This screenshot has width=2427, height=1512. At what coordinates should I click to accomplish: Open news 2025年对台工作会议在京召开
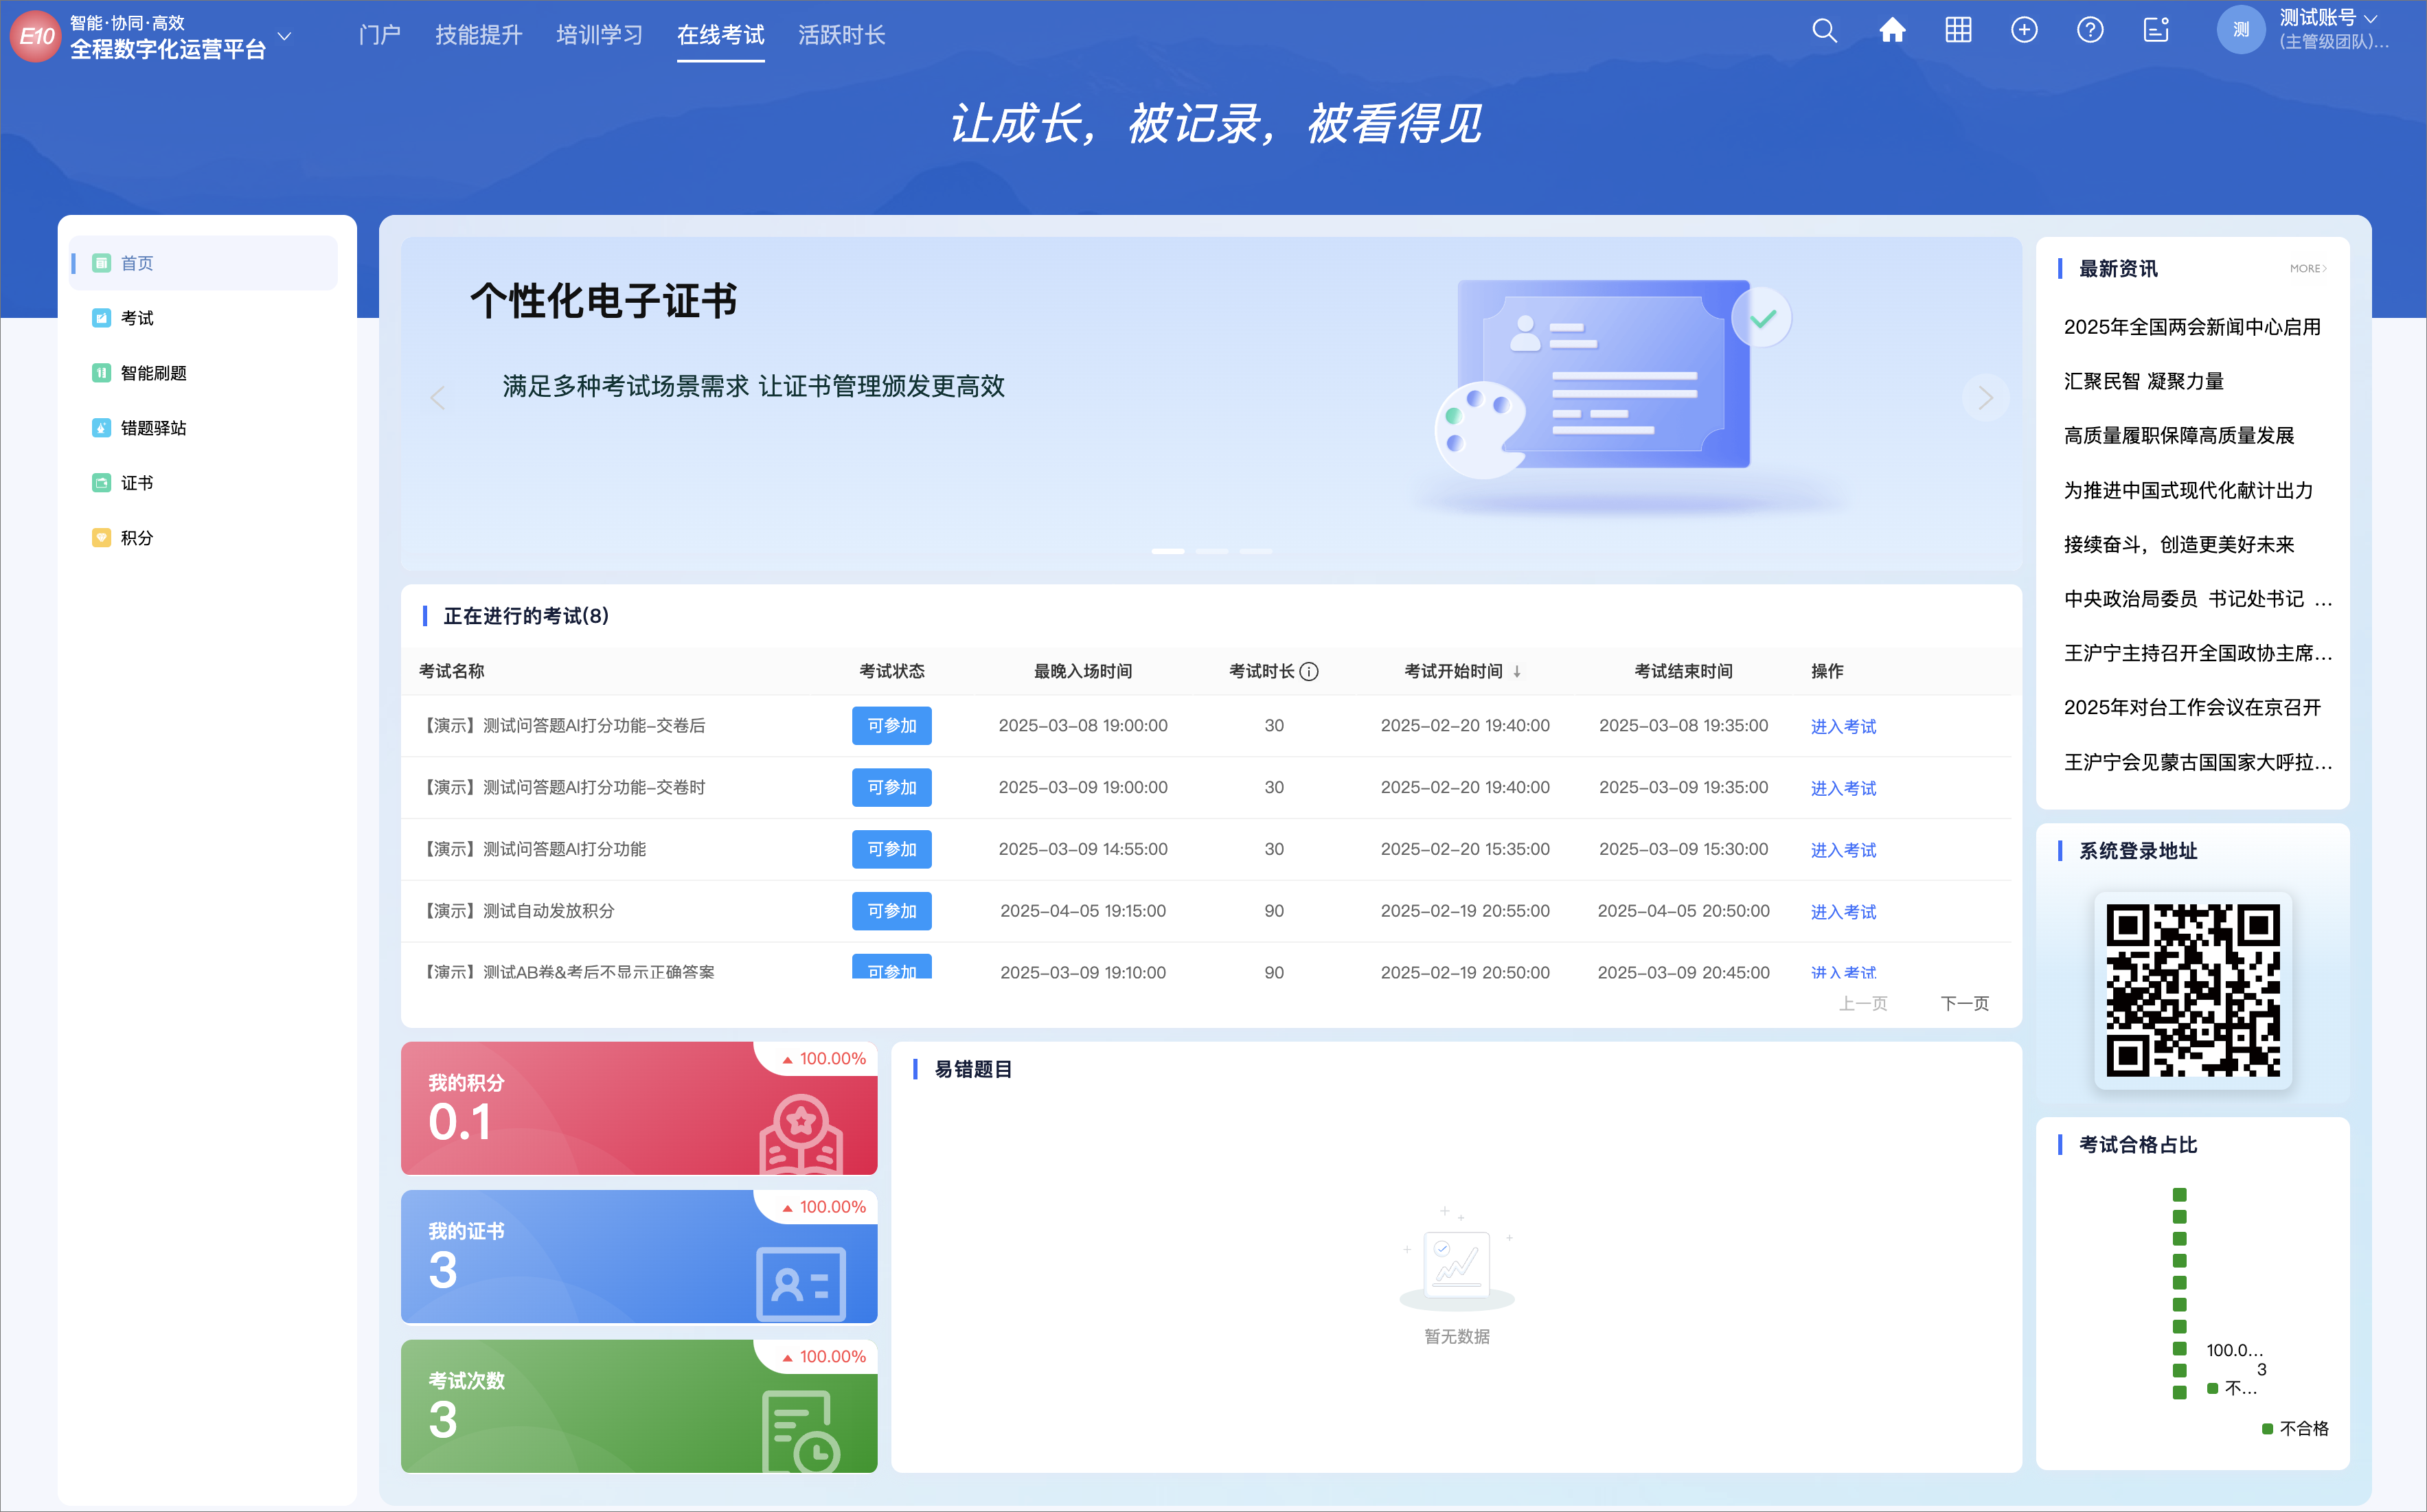coord(2192,708)
